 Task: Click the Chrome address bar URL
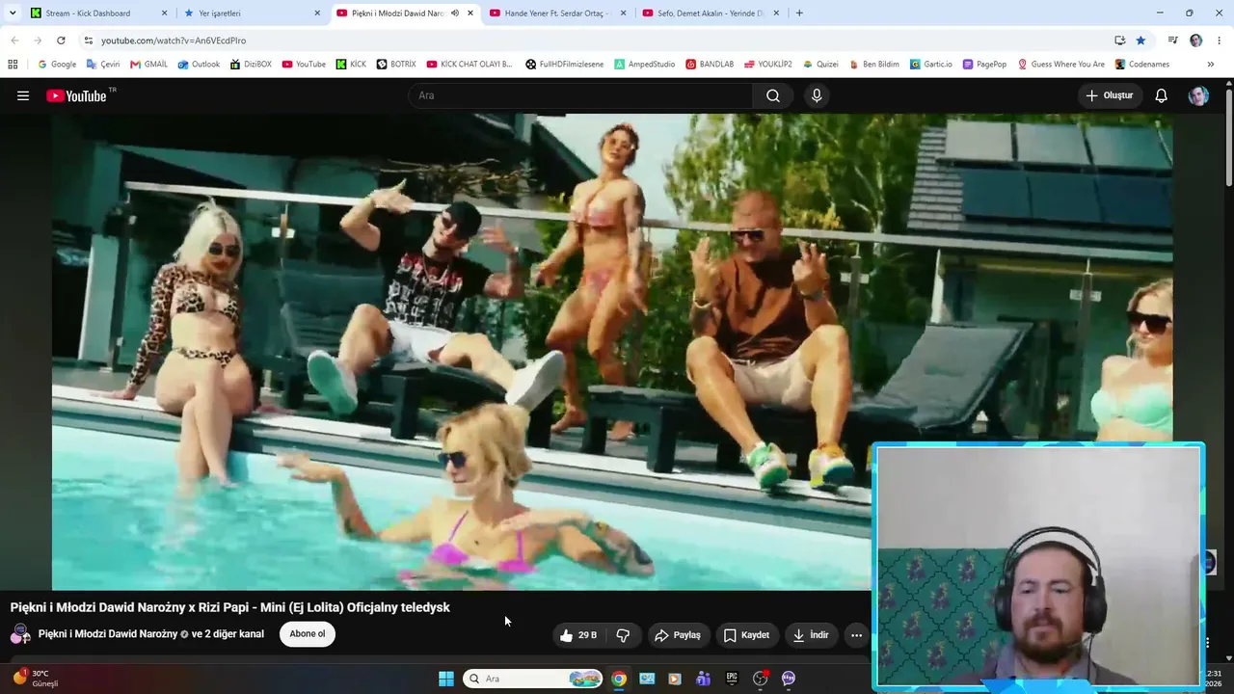click(174, 40)
